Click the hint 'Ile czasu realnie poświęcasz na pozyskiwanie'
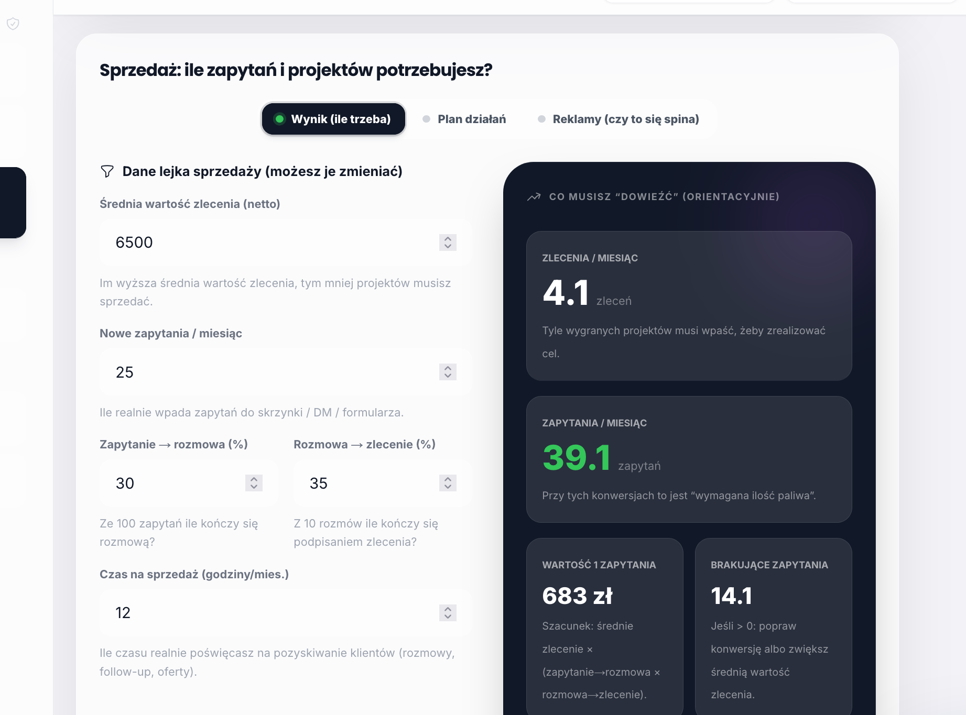Image resolution: width=966 pixels, height=715 pixels. (277, 662)
